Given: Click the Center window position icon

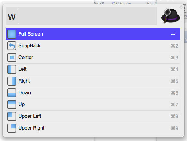Looking at the screenshot, I should 12,58.
